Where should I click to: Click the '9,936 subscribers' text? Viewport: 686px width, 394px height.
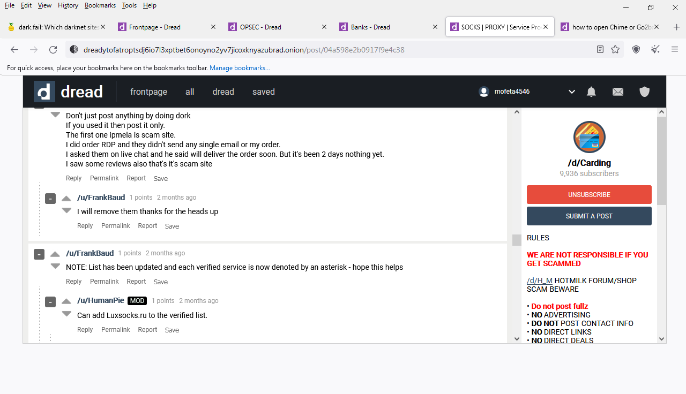[589, 173]
